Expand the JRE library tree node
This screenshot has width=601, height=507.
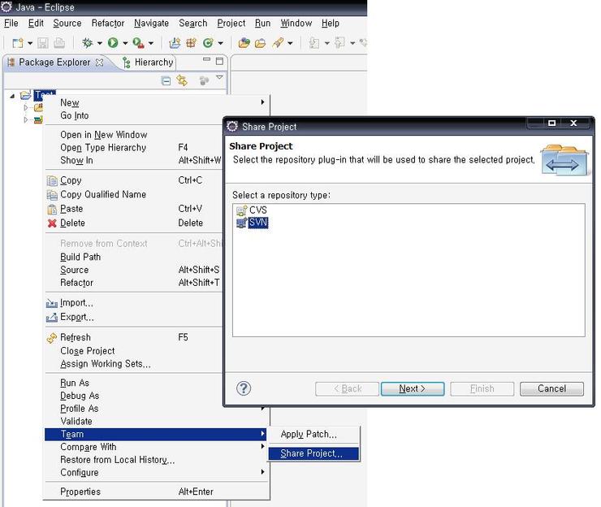(x=26, y=119)
